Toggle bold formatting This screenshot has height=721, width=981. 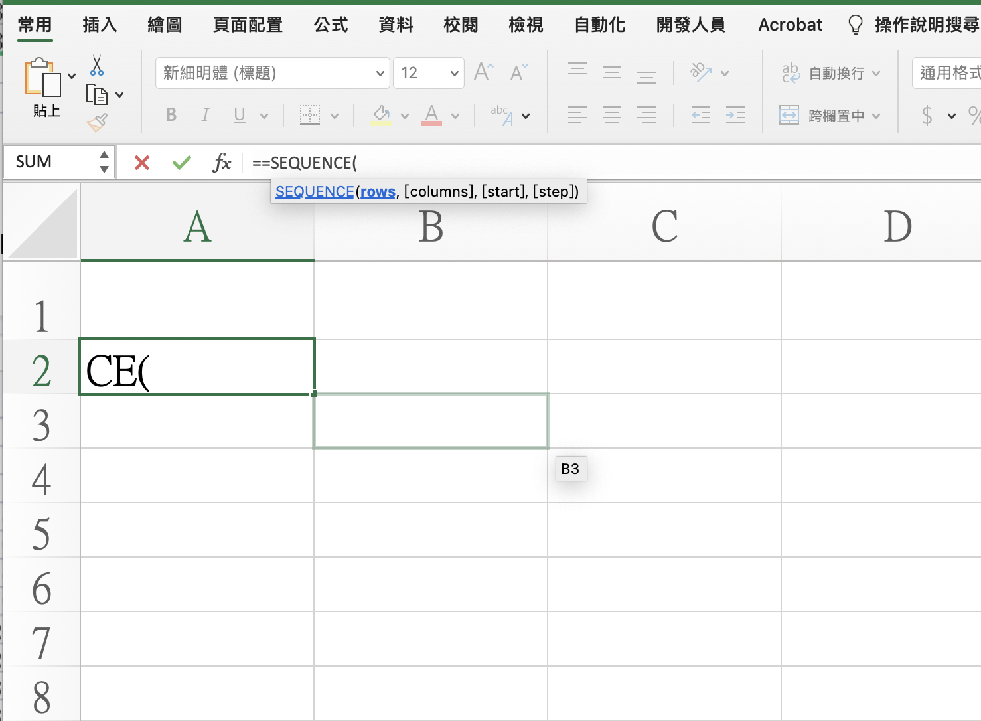pos(171,115)
